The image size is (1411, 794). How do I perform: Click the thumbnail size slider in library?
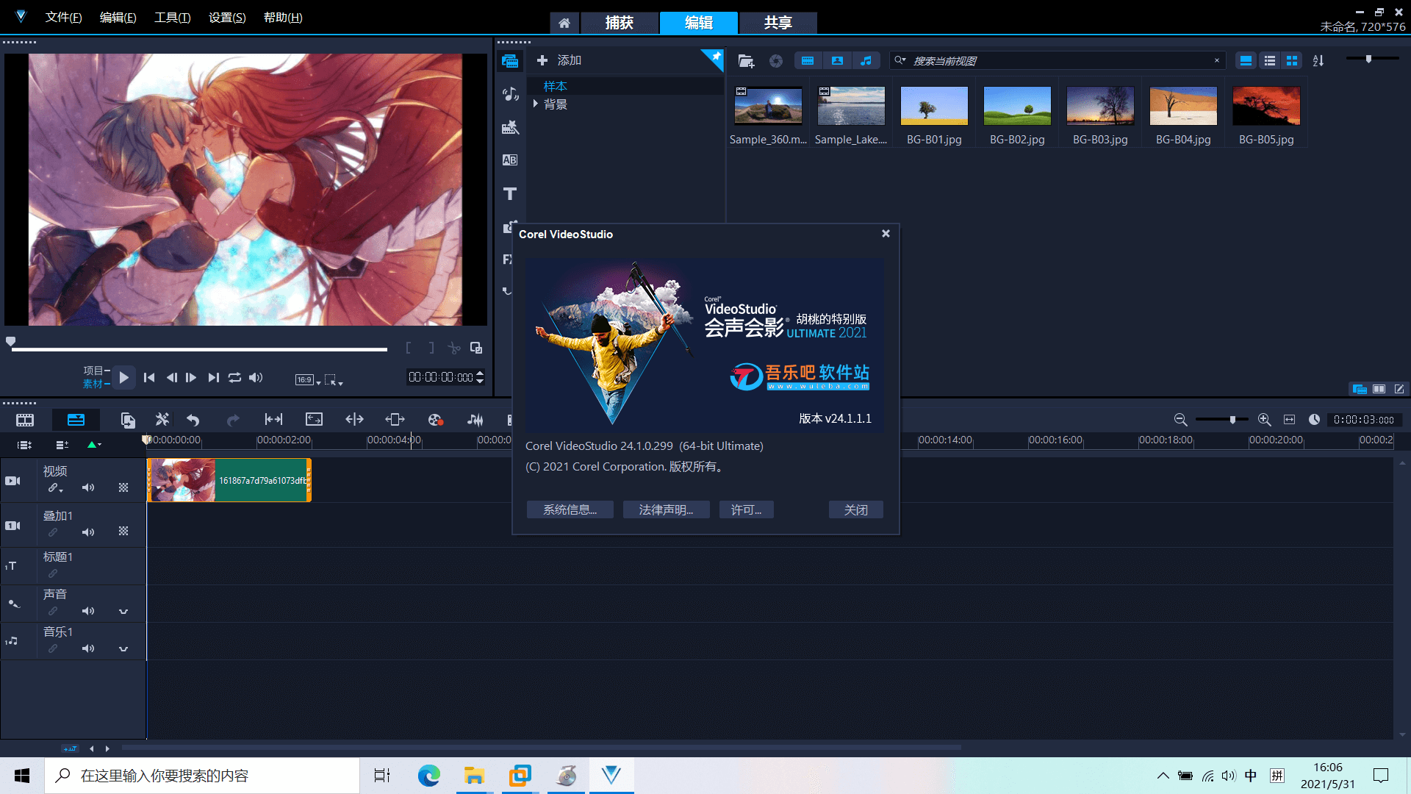tap(1372, 59)
